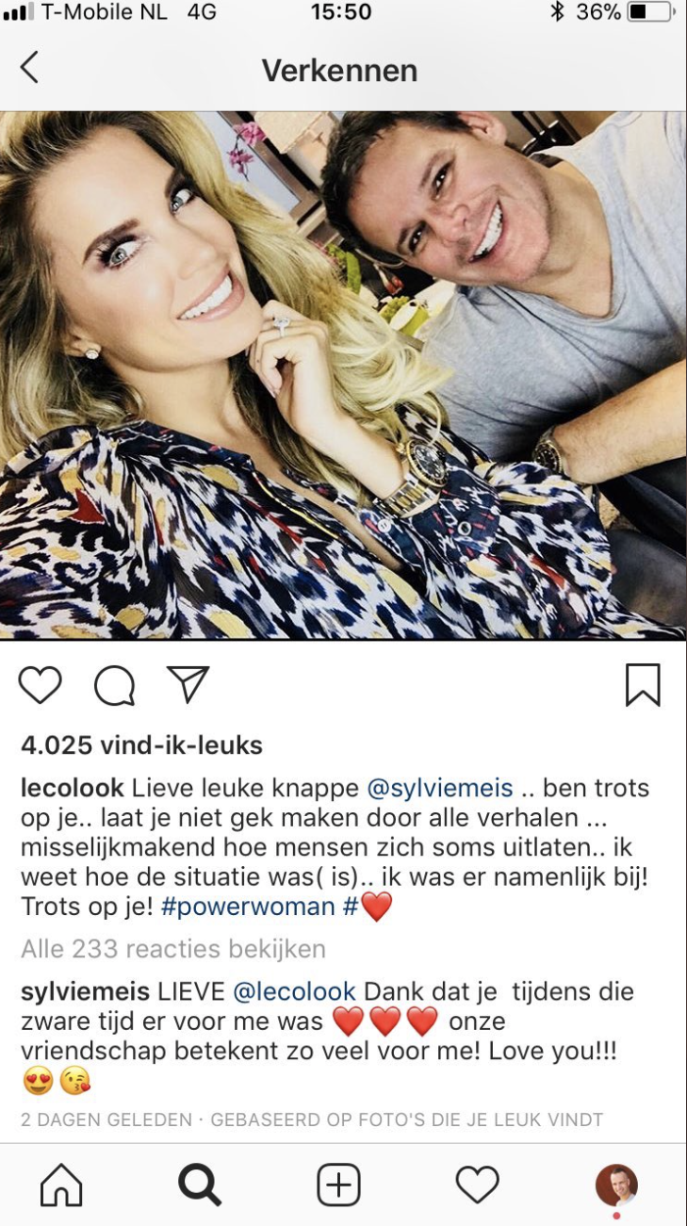Tap the @lecolook mention in the comment
Image resolution: width=687 pixels, height=1226 pixels.
click(x=295, y=991)
